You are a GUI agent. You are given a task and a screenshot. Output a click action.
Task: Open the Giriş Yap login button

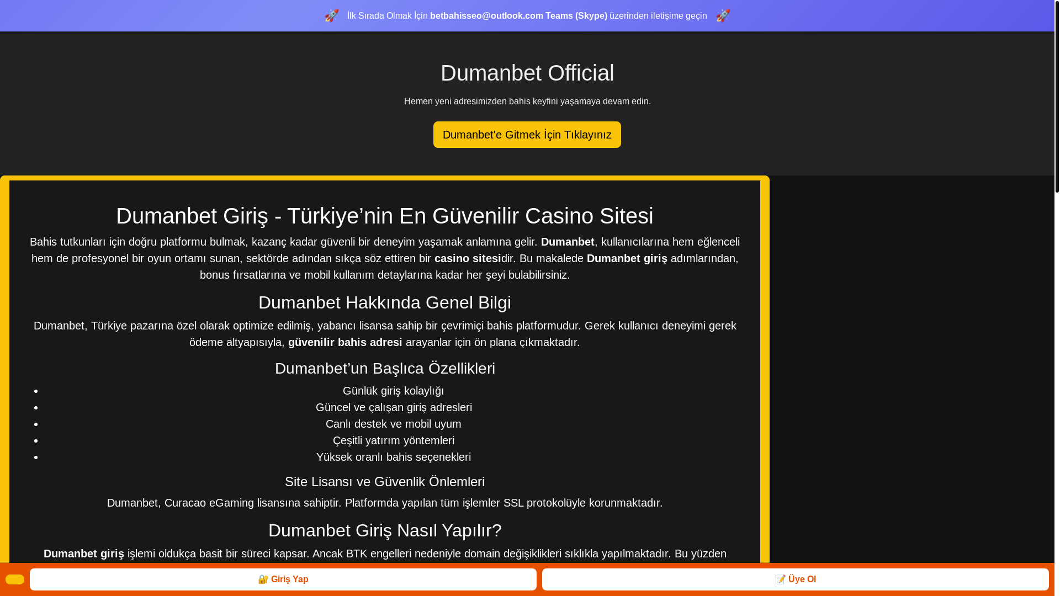tap(283, 579)
